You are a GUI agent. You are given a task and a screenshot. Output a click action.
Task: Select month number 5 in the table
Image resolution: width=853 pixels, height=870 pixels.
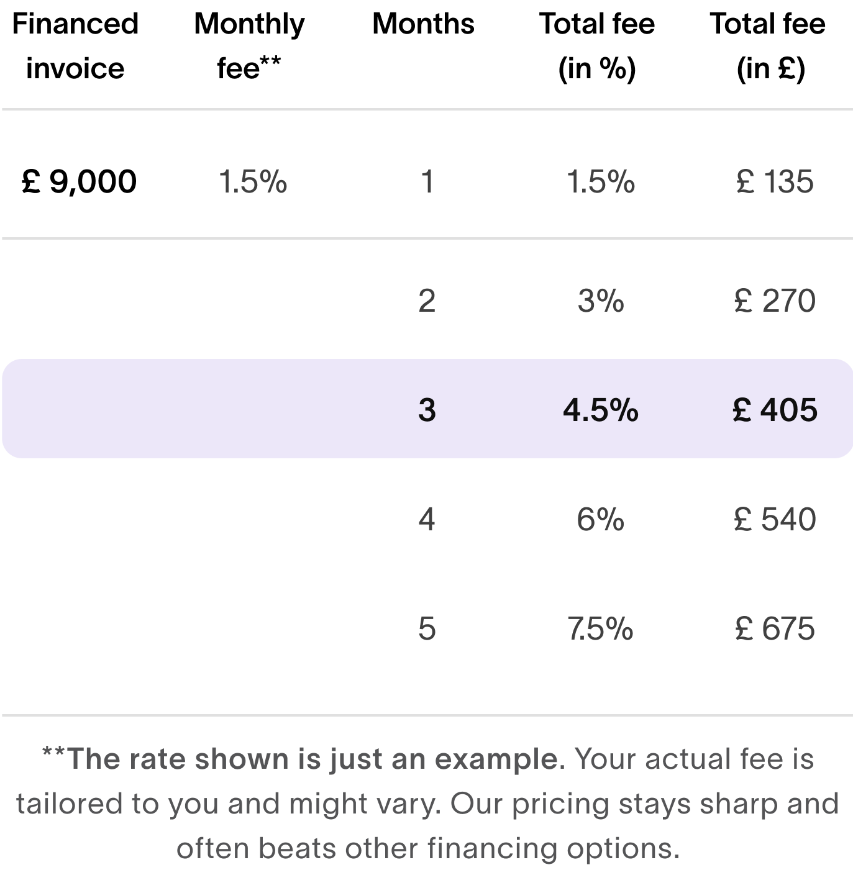[x=427, y=628]
